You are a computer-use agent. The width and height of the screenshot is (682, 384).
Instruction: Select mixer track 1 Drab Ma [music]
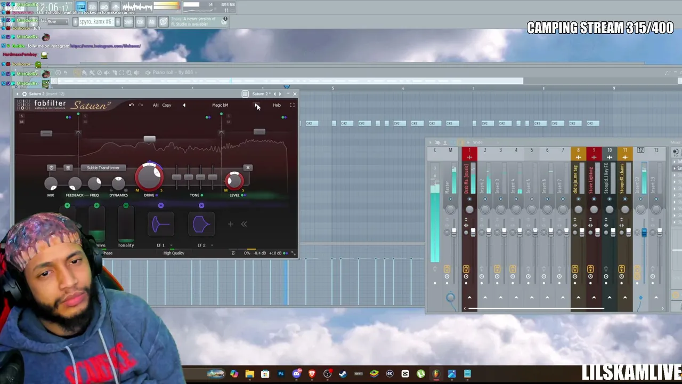click(469, 154)
